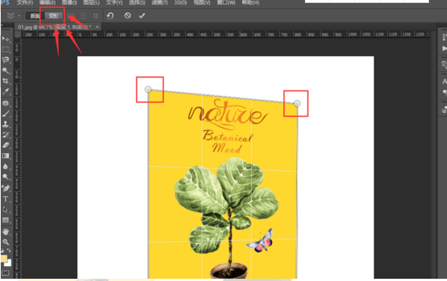Select the Move tool

pyautogui.click(x=5, y=39)
